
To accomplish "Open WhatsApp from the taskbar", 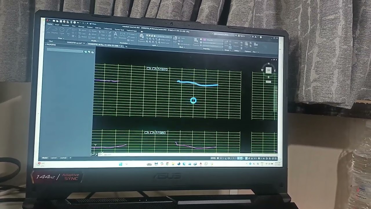I will pyautogui.click(x=206, y=164).
